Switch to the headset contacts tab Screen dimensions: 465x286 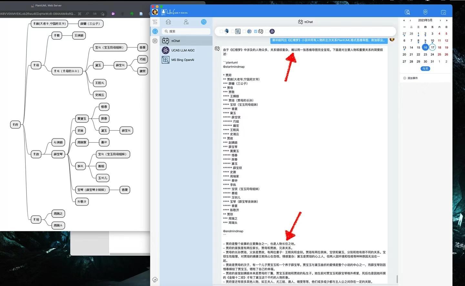[168, 22]
